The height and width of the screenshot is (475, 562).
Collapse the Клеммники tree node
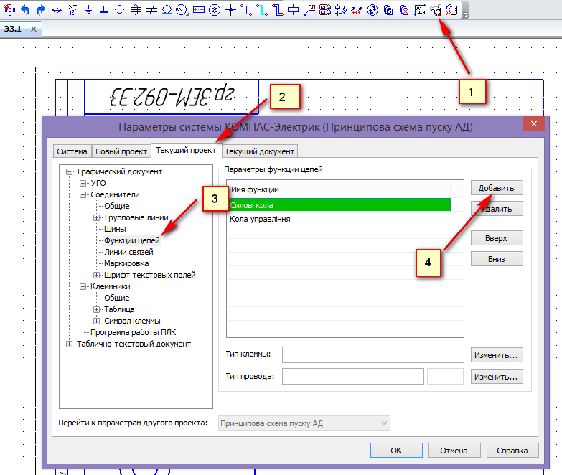coord(83,286)
